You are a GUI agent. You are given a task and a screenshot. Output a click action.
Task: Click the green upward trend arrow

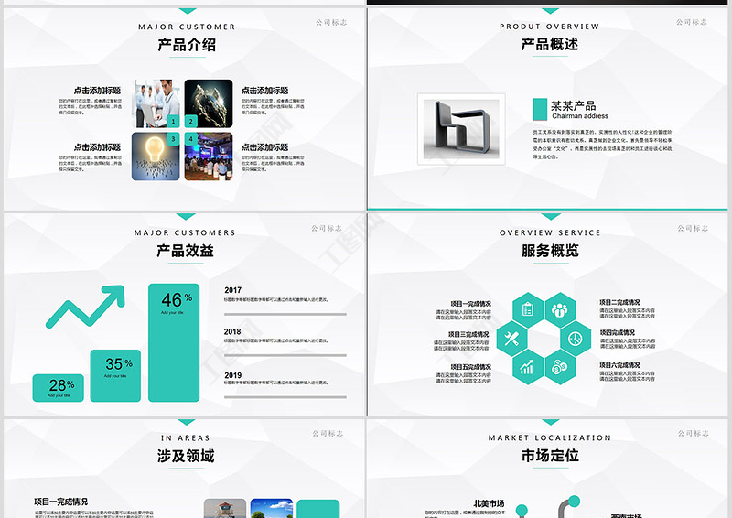point(85,308)
